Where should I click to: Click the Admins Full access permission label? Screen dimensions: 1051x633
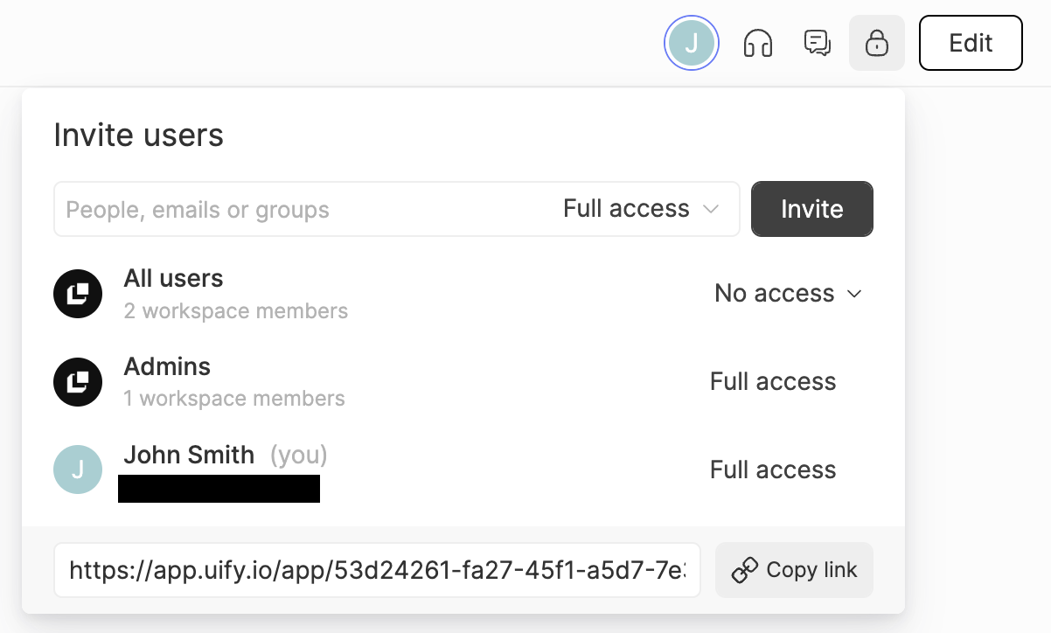[773, 382]
